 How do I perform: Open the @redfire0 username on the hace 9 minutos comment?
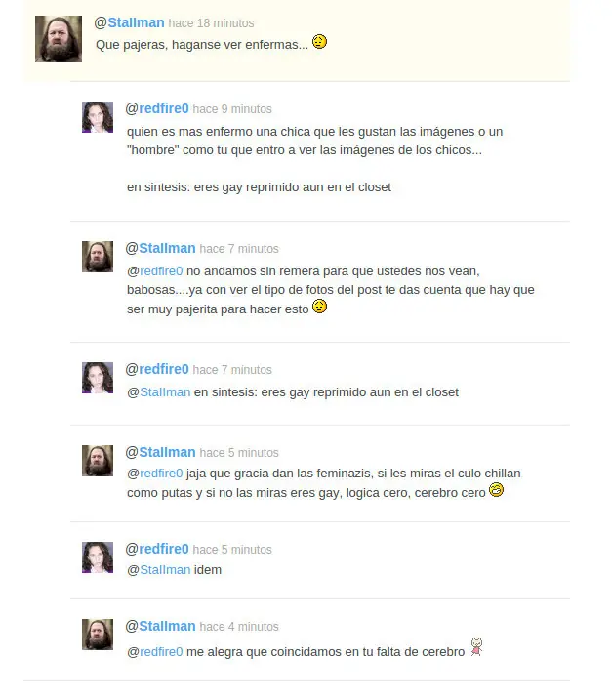[157, 108]
